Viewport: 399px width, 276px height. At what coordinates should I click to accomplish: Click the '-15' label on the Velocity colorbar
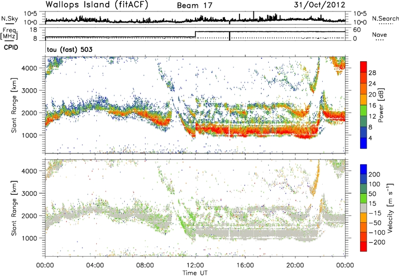(x=375, y=213)
